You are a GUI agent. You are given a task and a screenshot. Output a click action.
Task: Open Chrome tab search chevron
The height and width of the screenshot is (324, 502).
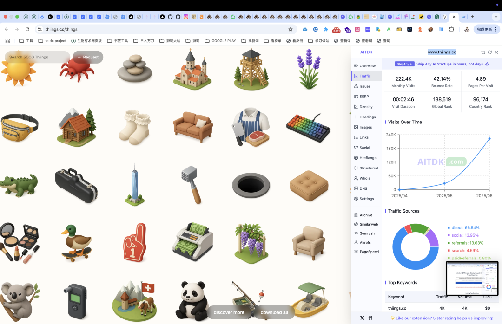tap(496, 17)
